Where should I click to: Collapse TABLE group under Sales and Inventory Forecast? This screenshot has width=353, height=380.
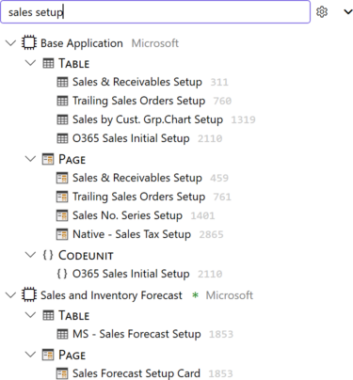pyautogui.click(x=30, y=315)
